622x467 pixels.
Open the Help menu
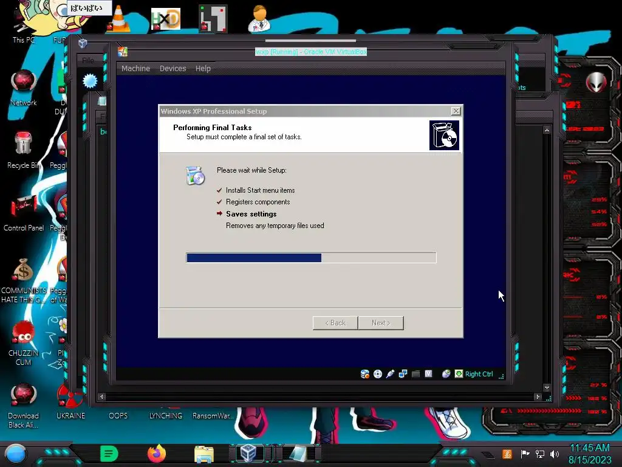pos(203,68)
